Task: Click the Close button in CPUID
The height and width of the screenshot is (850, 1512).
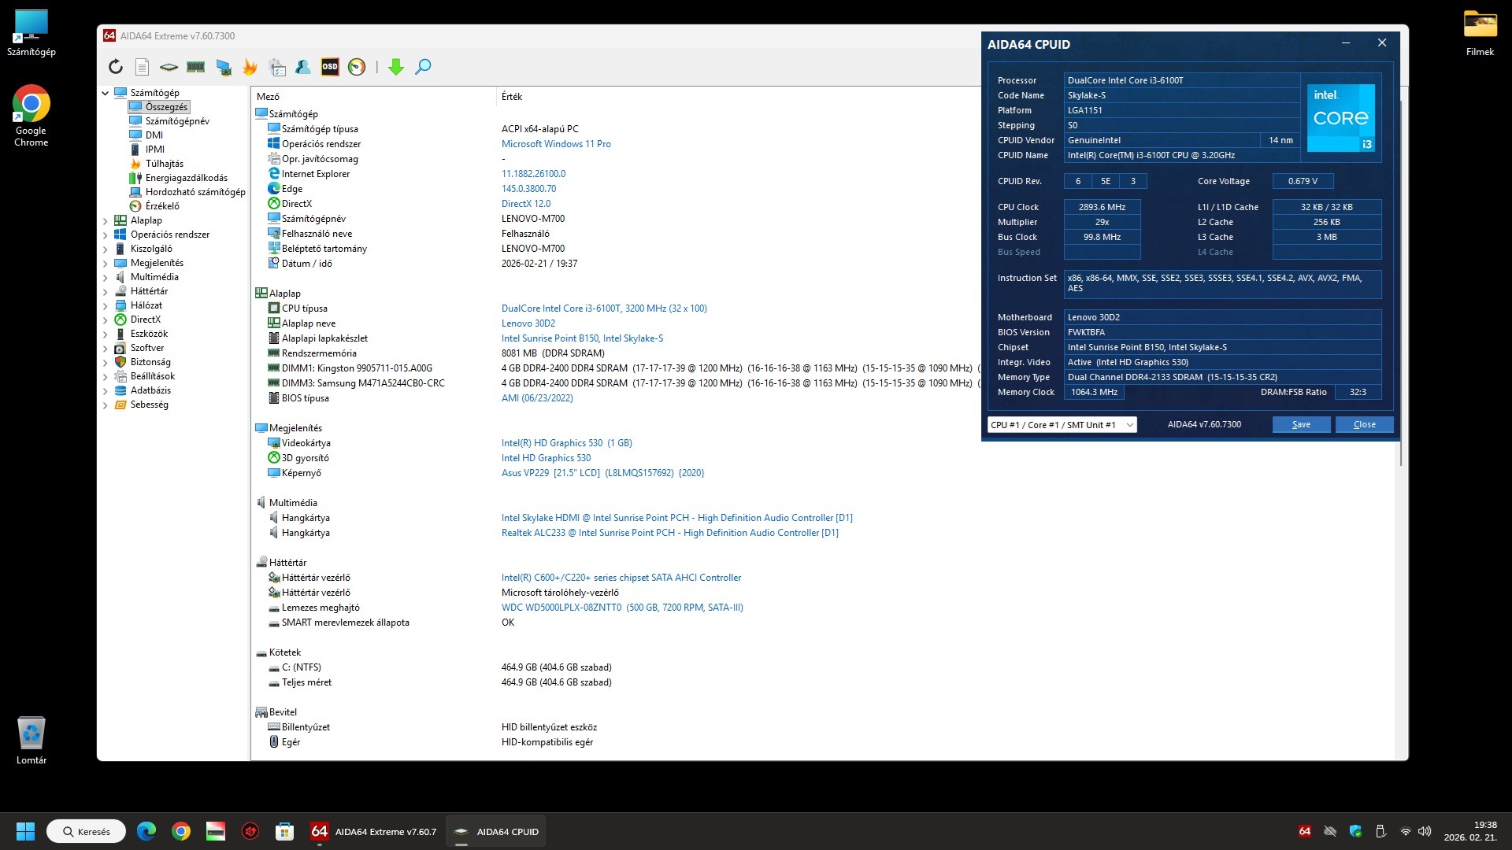Action: point(1364,425)
